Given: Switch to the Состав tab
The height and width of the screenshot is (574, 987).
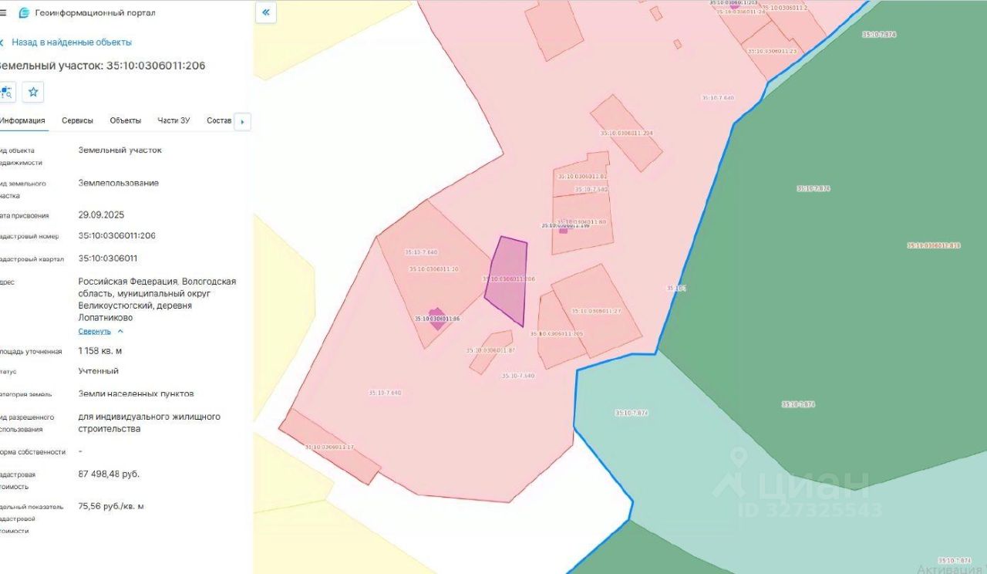Looking at the screenshot, I should tap(219, 120).
